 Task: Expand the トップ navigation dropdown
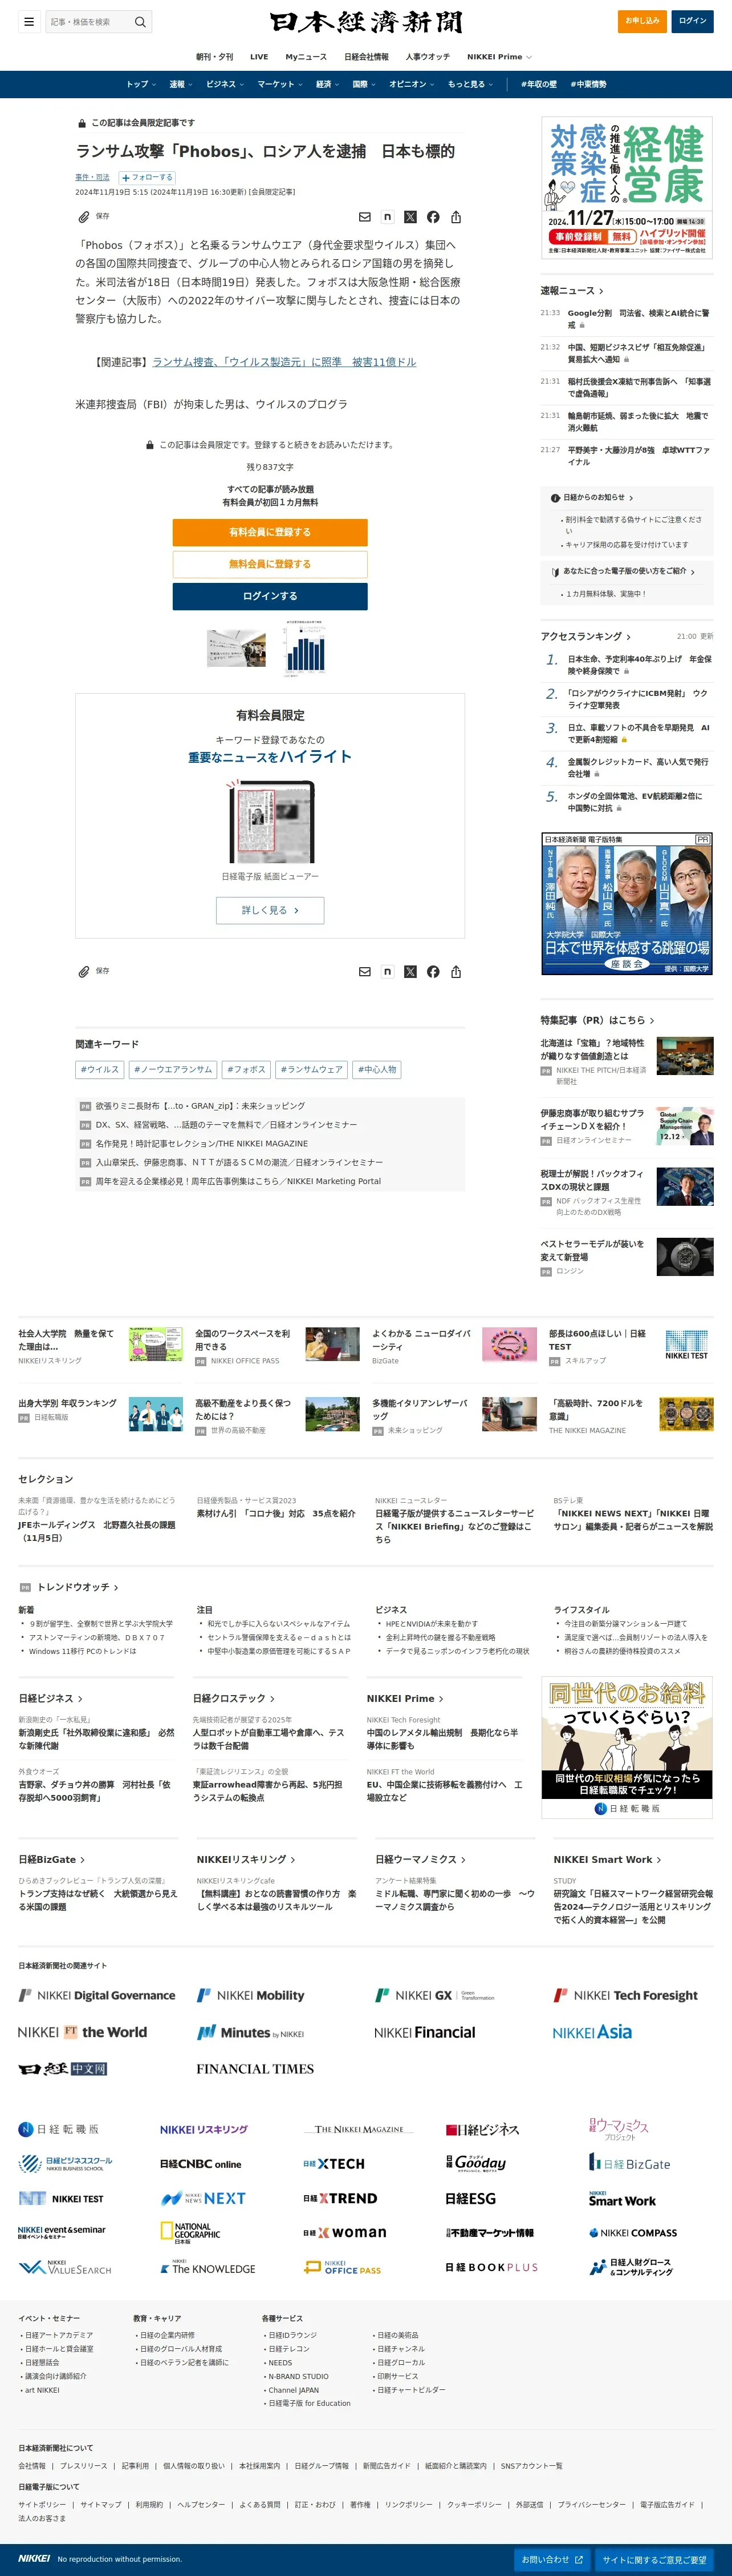pyautogui.click(x=141, y=84)
